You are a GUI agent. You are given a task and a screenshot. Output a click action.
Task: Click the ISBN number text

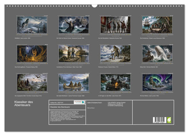pyautogui.click(x=94, y=103)
